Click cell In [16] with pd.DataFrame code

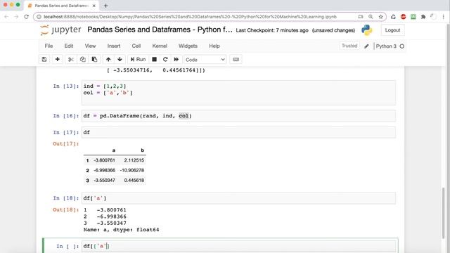point(238,116)
